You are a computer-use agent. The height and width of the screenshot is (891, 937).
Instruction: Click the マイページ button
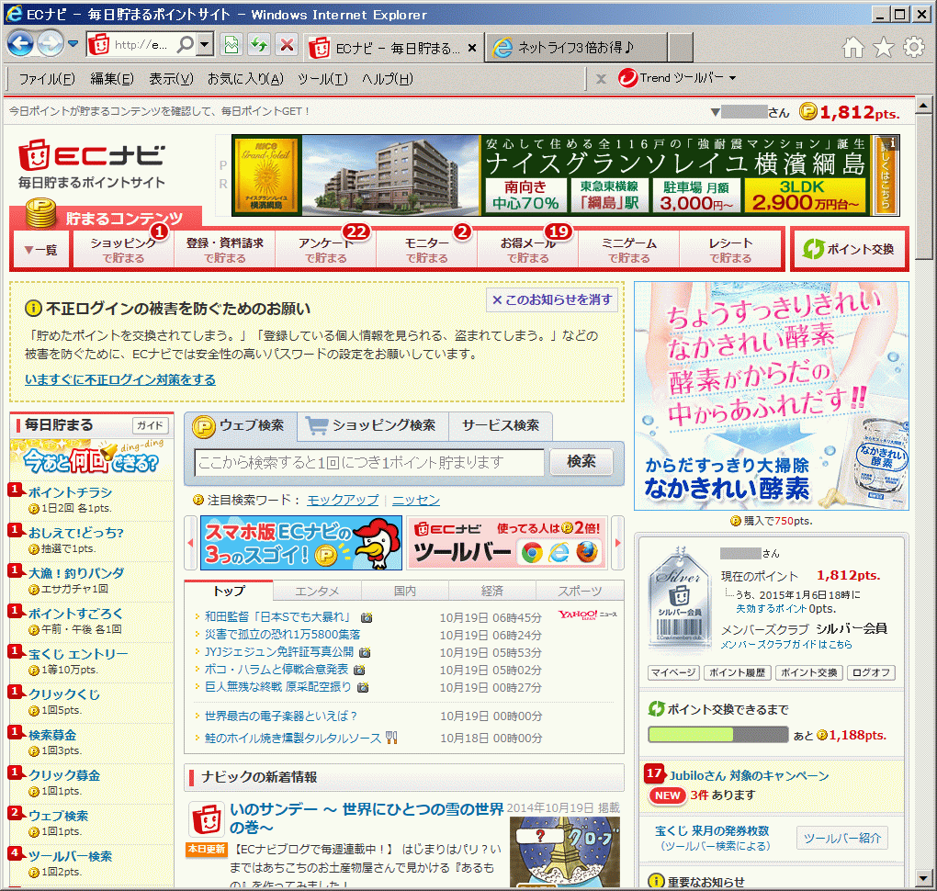(x=673, y=672)
